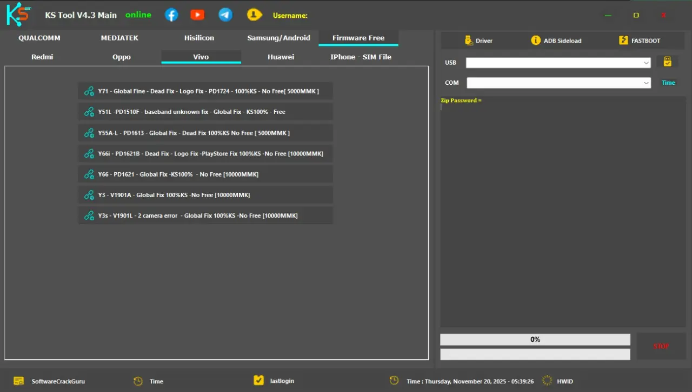692x392 pixels.
Task: Click the HWID text
Action: coord(565,381)
